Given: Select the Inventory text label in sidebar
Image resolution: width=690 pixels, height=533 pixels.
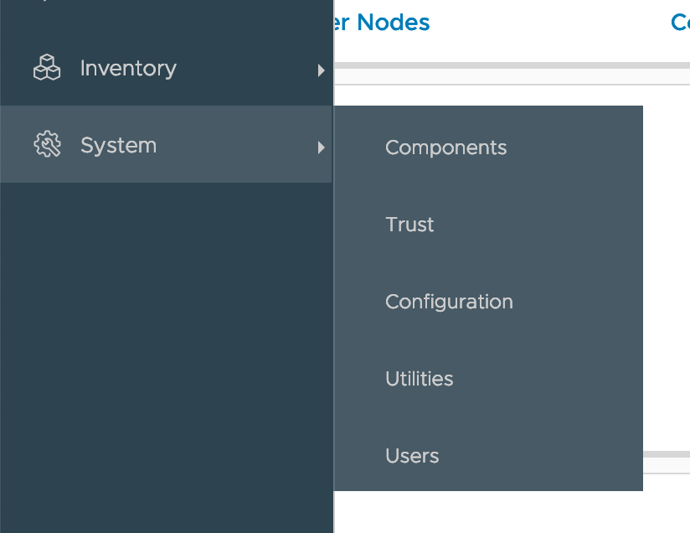Looking at the screenshot, I should coord(128,68).
